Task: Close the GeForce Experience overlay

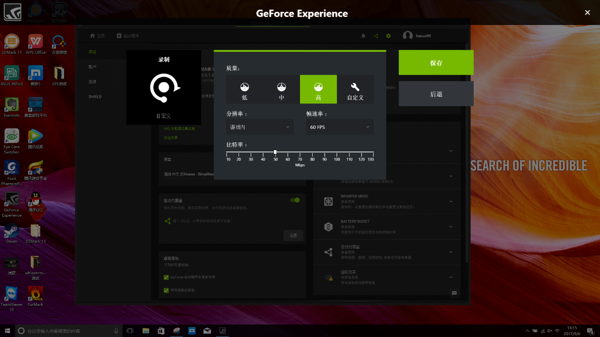Action: click(x=587, y=13)
